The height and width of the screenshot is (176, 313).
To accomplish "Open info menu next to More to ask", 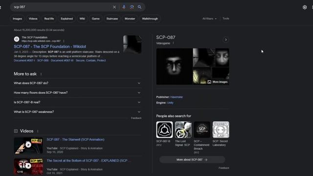I will pyautogui.click(x=41, y=74).
